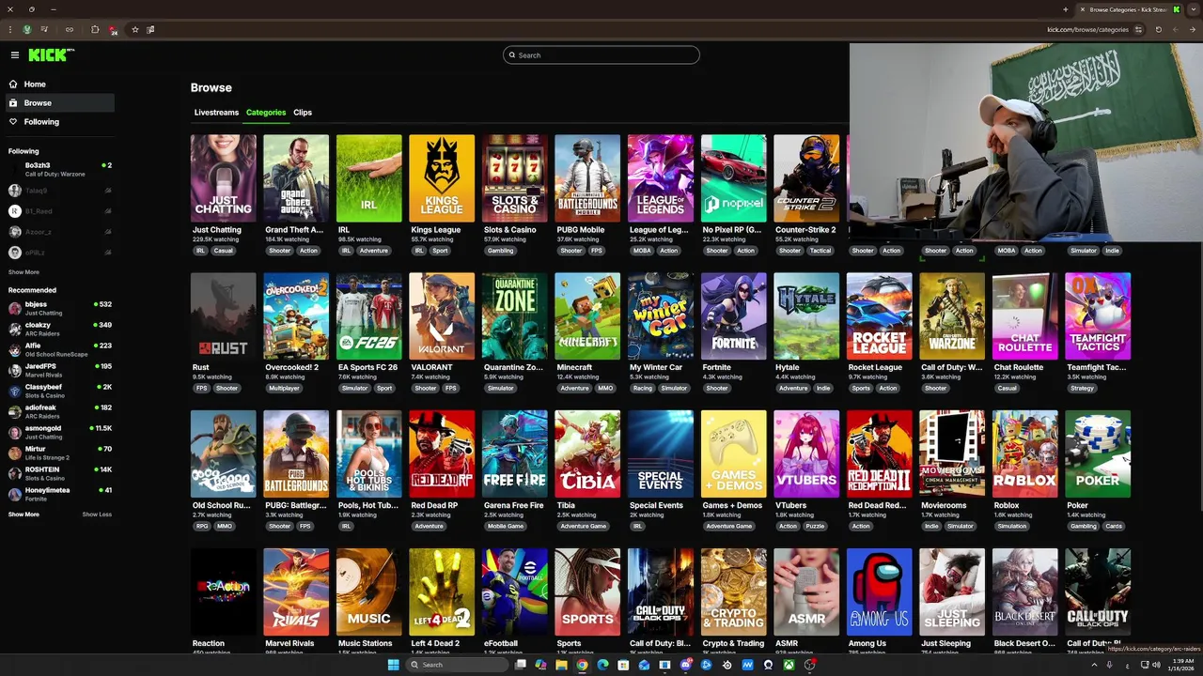1203x676 pixels.
Task: Click the site info icon beside the URL
Action: [x=1139, y=29]
